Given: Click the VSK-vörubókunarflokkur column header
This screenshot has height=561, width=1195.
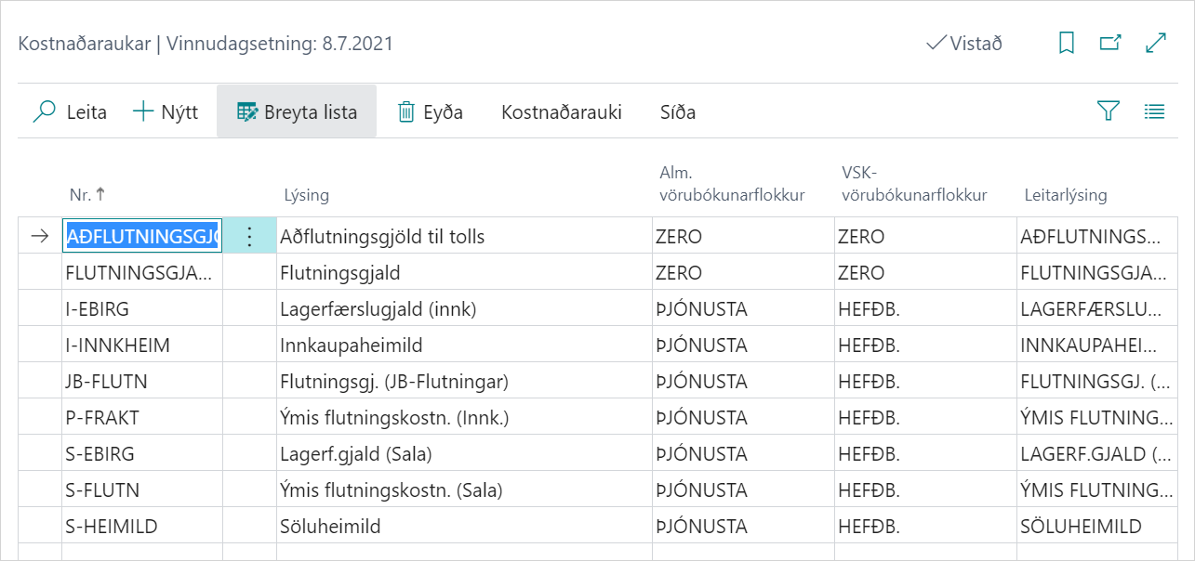Looking at the screenshot, I should [911, 183].
